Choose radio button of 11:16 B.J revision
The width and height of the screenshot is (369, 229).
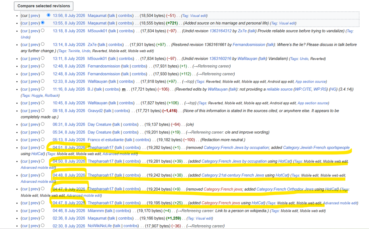point(43,89)
